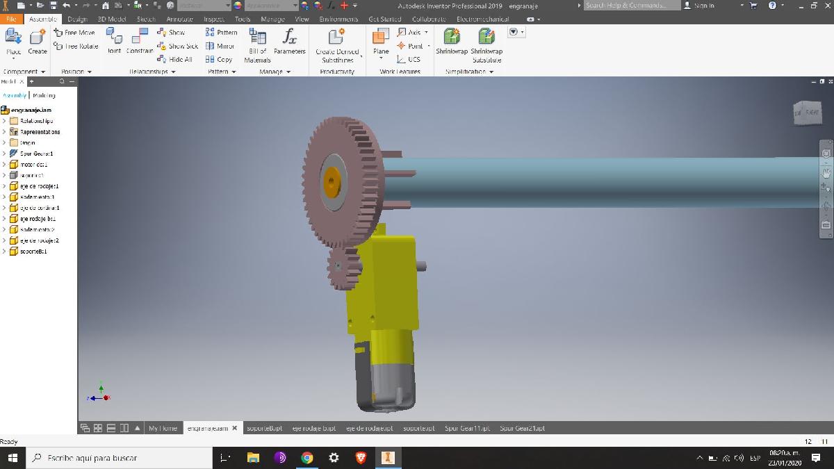Switch to soporteB.ipt document tab
Image resolution: width=834 pixels, height=469 pixels.
(265, 428)
